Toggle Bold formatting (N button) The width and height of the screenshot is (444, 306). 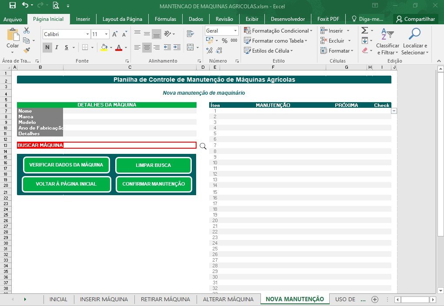[47, 47]
